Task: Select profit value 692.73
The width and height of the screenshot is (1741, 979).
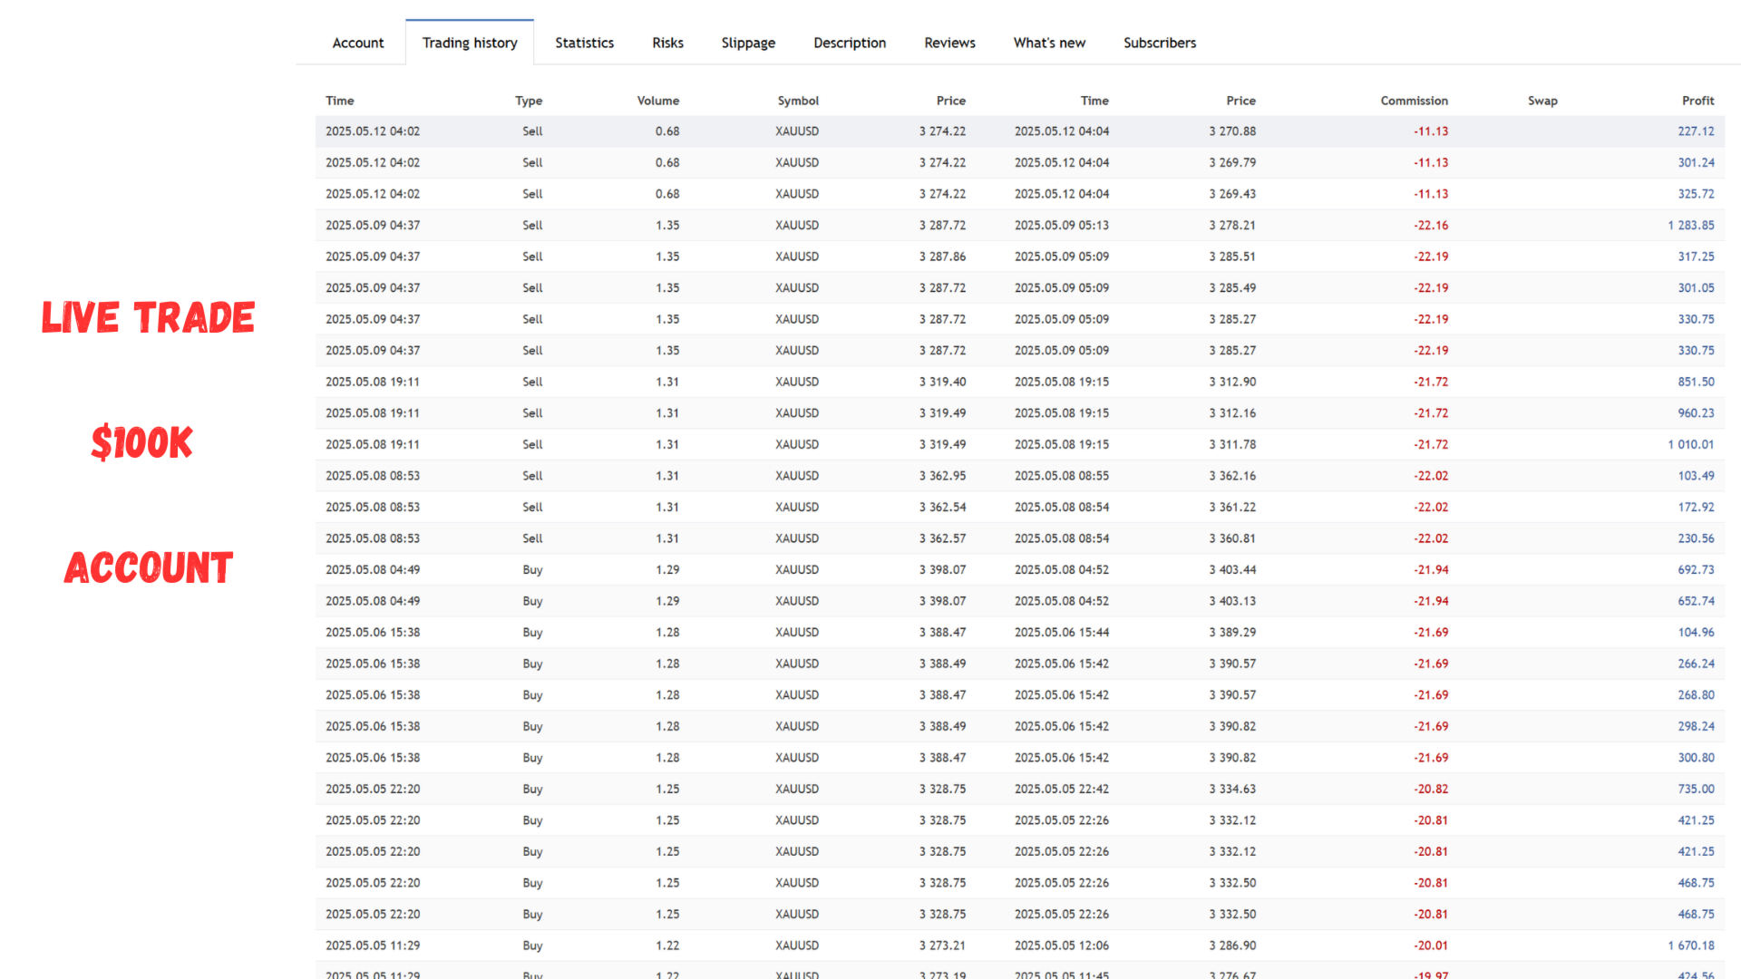Action: tap(1696, 570)
